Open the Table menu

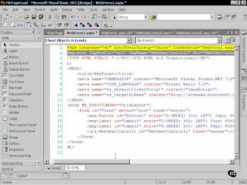tap(80, 10)
